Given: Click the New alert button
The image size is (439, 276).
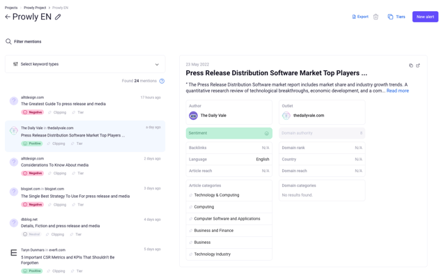Looking at the screenshot, I should [x=425, y=17].
